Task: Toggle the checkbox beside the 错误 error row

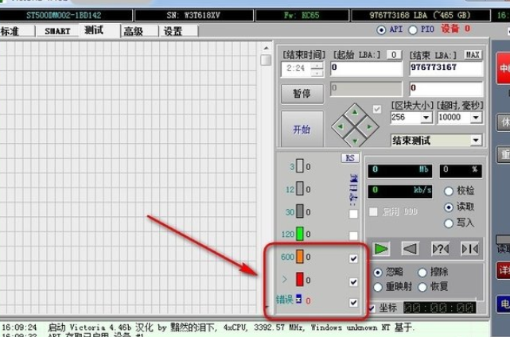Action: [x=353, y=302]
